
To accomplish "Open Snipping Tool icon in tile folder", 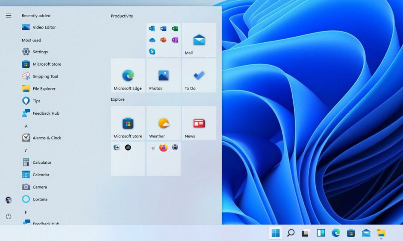I will coord(152,148).
